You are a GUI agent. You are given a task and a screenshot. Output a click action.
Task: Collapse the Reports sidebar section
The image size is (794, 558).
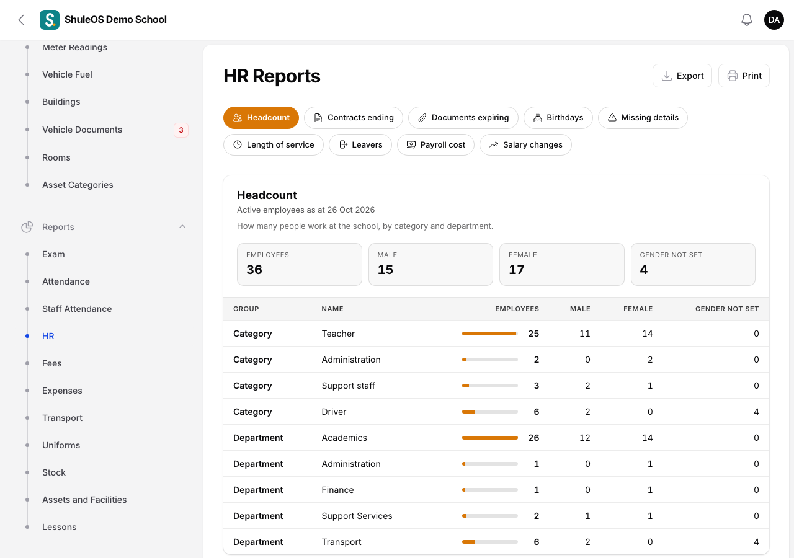182,227
